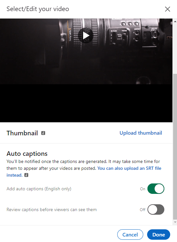Click the scrollbar track above the thumb
The image size is (177, 242).
pos(175,48)
